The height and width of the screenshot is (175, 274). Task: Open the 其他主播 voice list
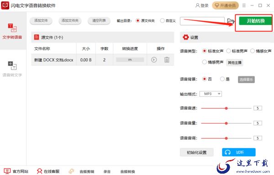[235, 62]
